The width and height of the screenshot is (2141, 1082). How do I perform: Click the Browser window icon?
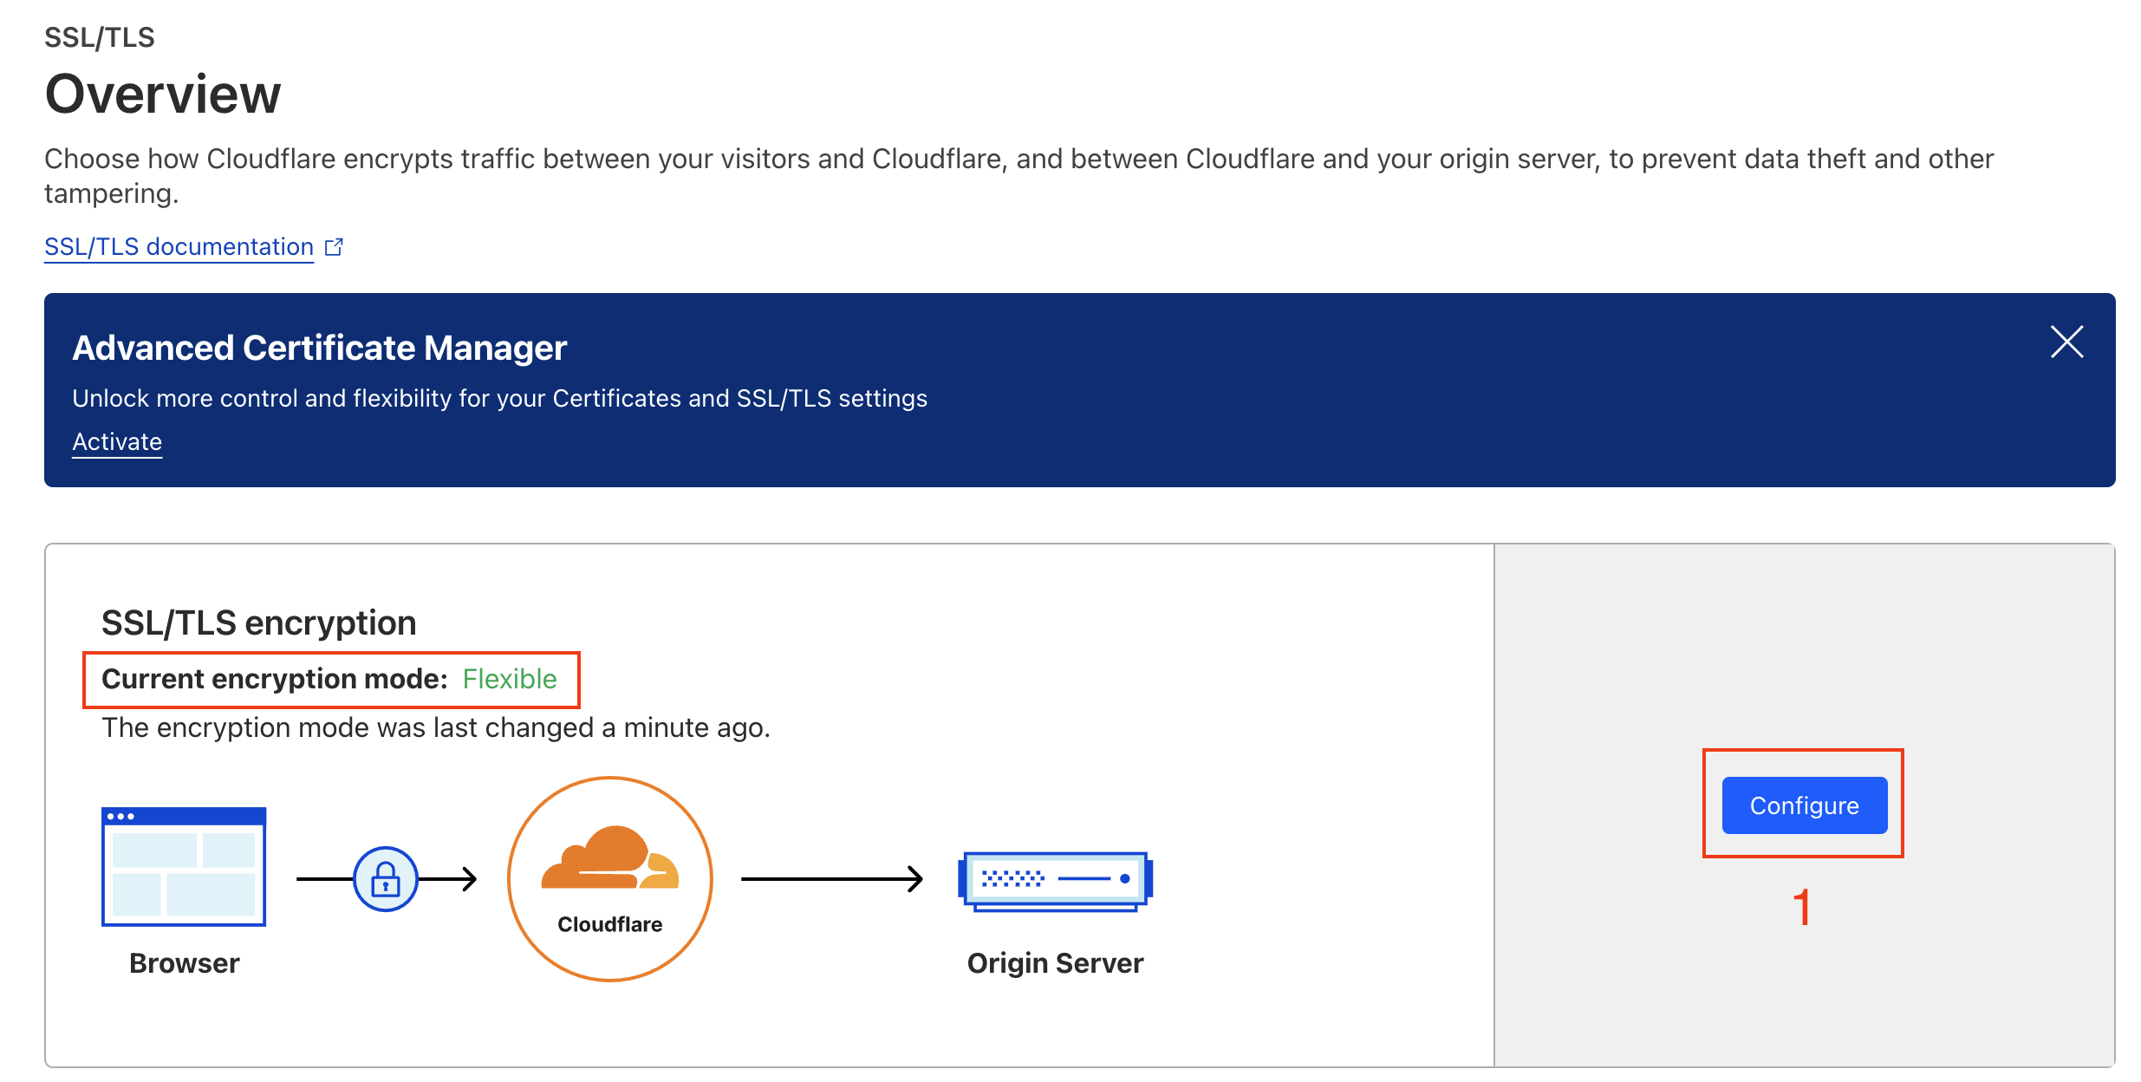(184, 866)
